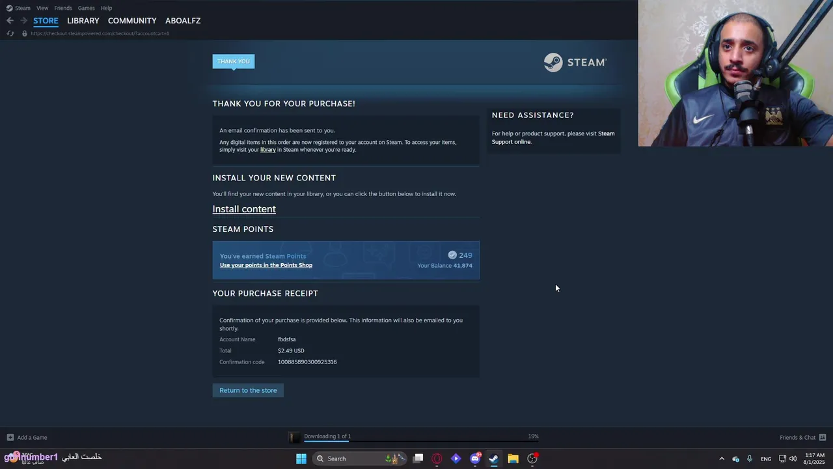Click the page reload icon beside the URL
The width and height of the screenshot is (833, 469).
(10, 33)
